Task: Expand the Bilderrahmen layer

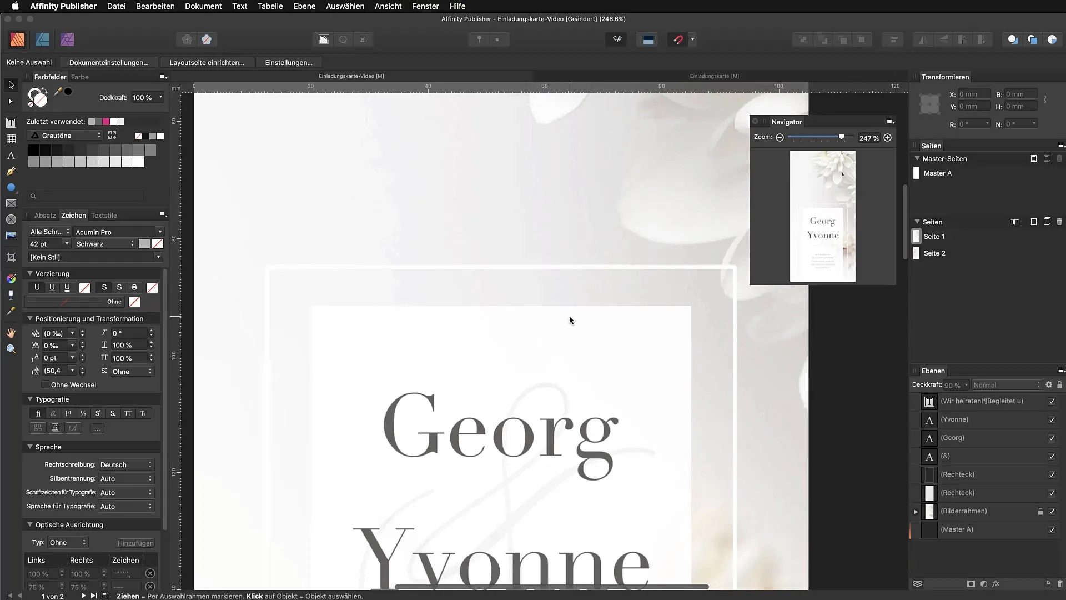Action: (916, 512)
